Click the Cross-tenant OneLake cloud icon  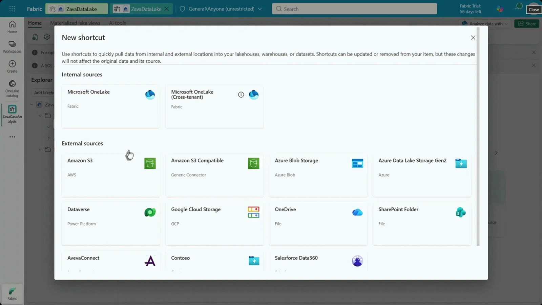pyautogui.click(x=254, y=95)
